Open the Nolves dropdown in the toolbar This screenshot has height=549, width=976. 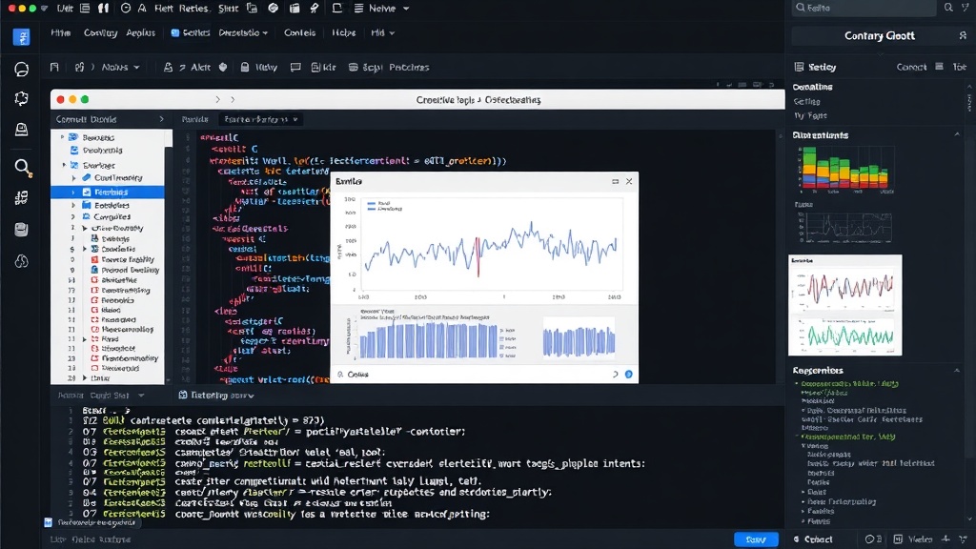pyautogui.click(x=120, y=68)
